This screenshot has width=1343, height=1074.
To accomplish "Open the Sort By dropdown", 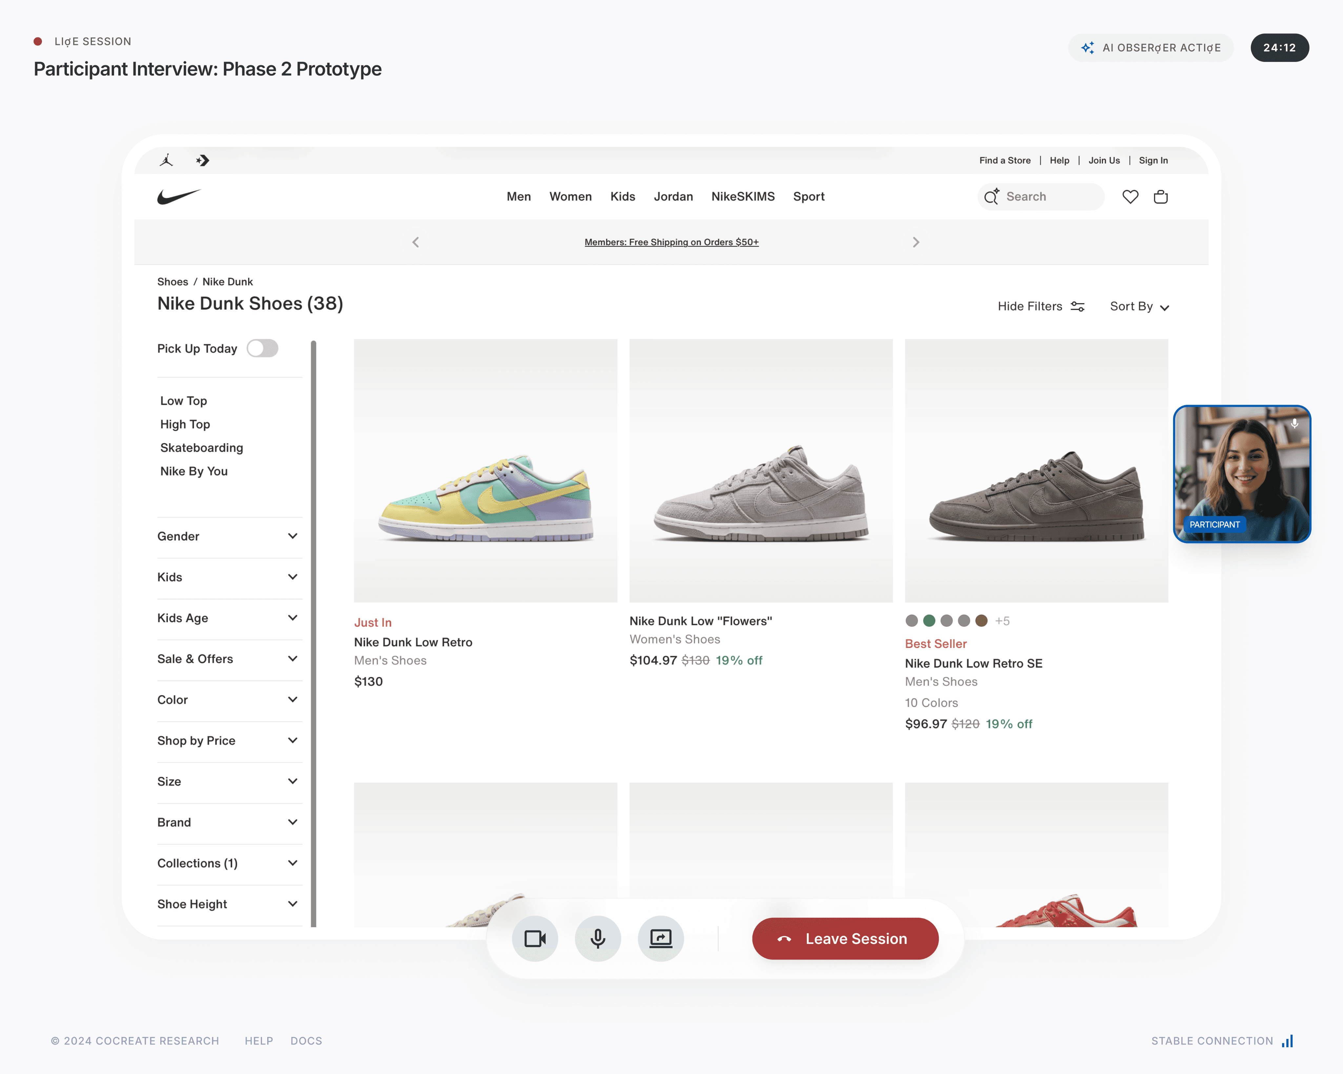I will 1139,306.
